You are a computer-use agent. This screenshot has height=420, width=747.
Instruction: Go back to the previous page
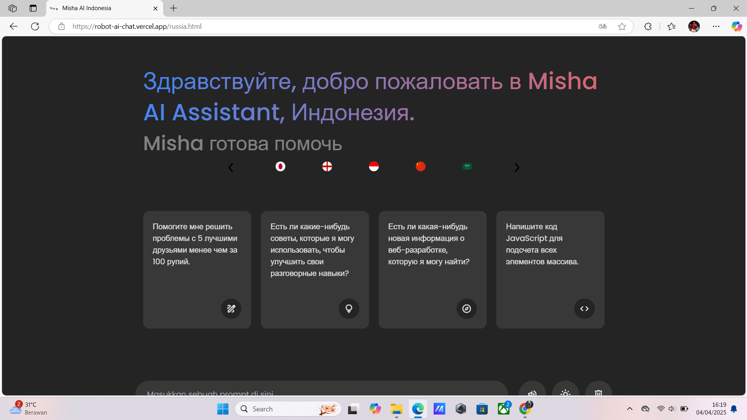click(x=14, y=26)
